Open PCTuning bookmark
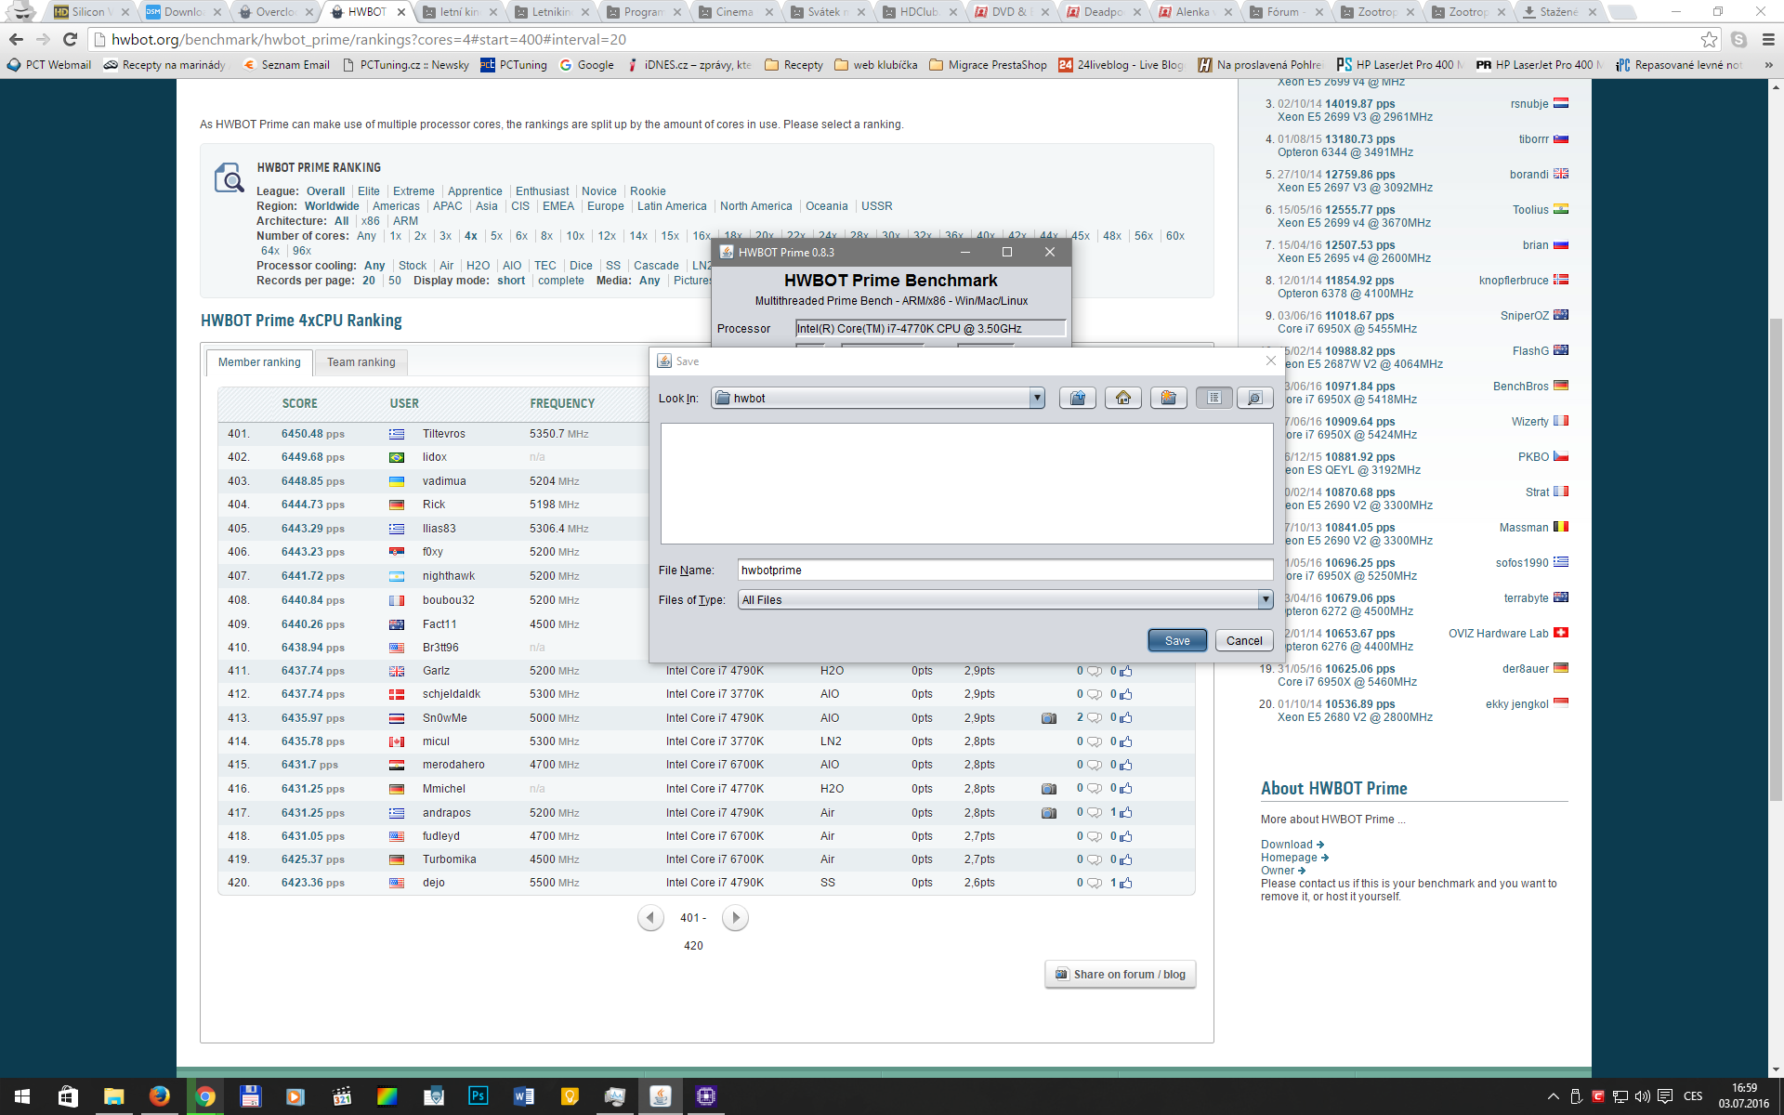 (514, 65)
